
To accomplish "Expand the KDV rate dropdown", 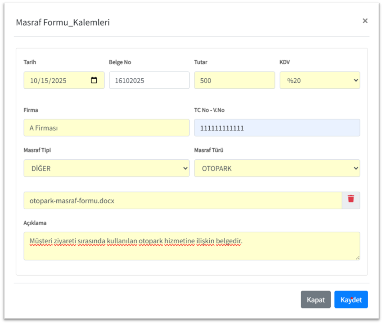I will (319, 80).
